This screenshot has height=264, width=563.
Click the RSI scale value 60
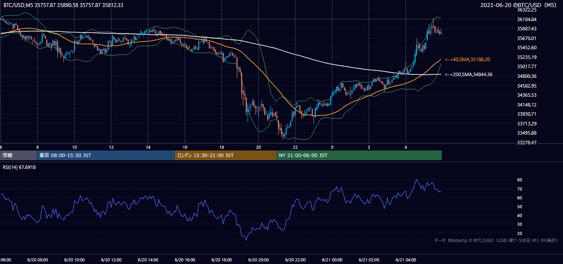[x=520, y=198]
